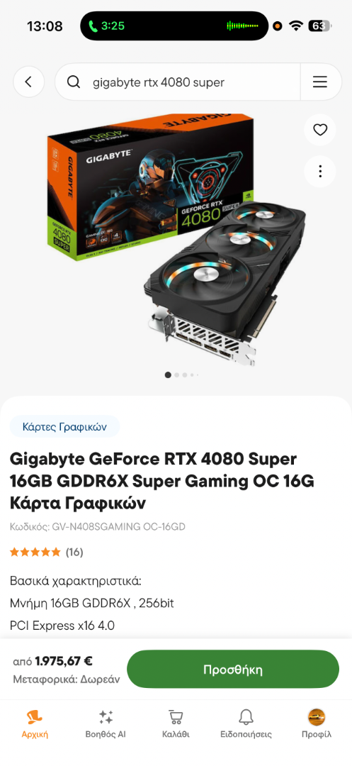352x766 pixels.
Task: Select the second image carousel dot
Action: [x=177, y=374]
